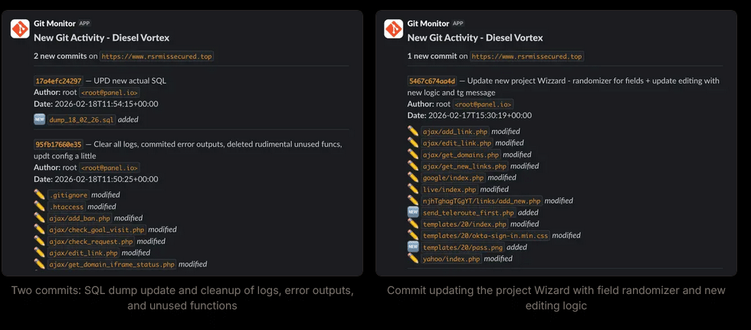
Task: Click the NEW badge beside dump_18_02_26.sql
Action: pyautogui.click(x=40, y=119)
